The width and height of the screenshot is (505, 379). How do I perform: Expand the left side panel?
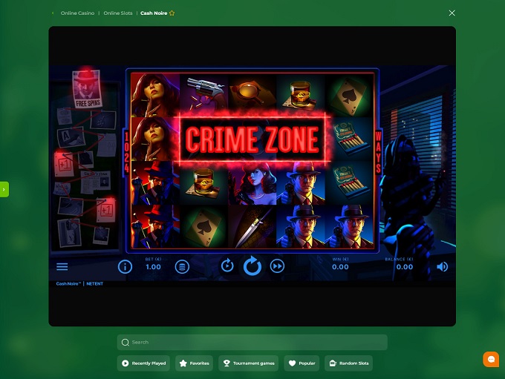tap(4, 189)
